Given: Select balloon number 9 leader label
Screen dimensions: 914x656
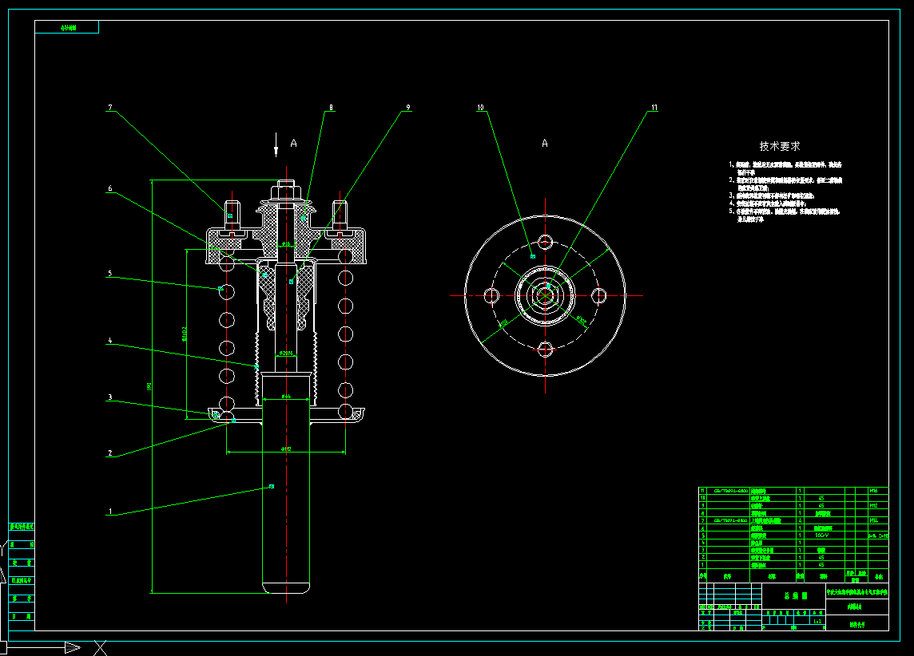Looking at the screenshot, I should pyautogui.click(x=408, y=108).
